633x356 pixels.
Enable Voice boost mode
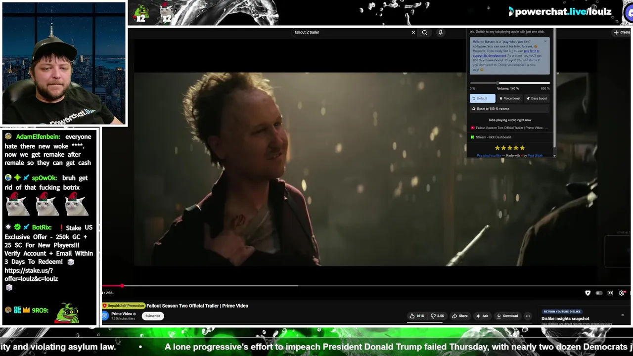(509, 98)
